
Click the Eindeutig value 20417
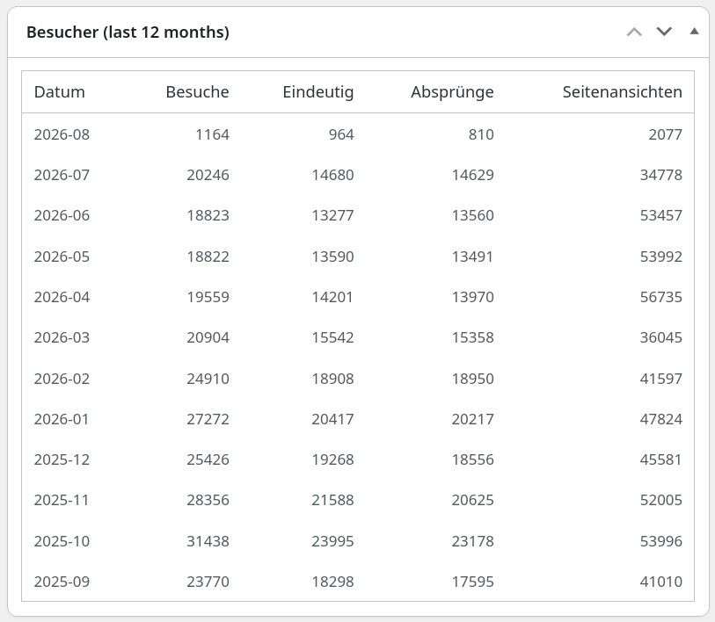click(333, 419)
